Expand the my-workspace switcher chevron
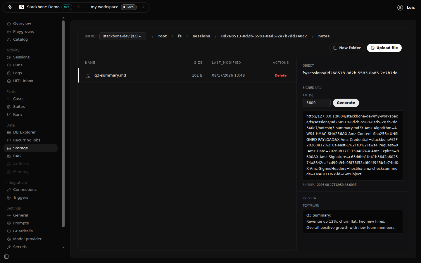Viewport: 421px width, 263px height. 143,7
